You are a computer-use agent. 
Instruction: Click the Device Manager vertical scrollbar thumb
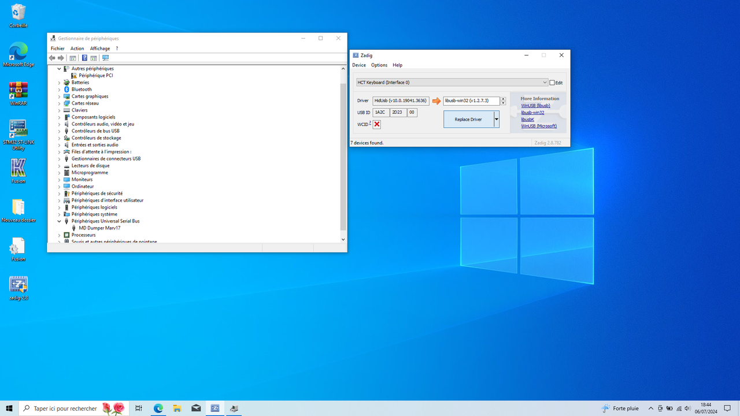point(343,156)
